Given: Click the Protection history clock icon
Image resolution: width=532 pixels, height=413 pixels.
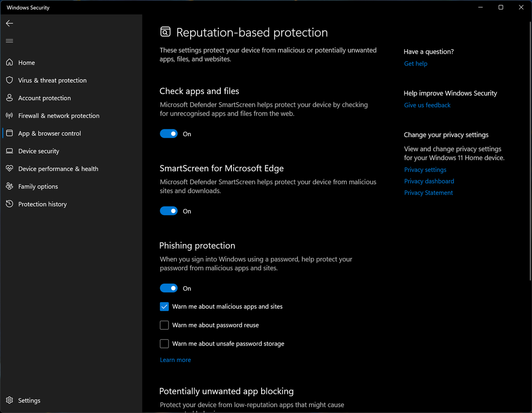Looking at the screenshot, I should point(9,204).
